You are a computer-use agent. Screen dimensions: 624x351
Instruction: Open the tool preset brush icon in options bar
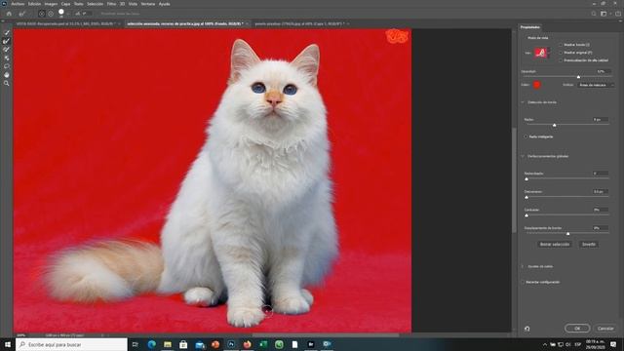click(21, 14)
